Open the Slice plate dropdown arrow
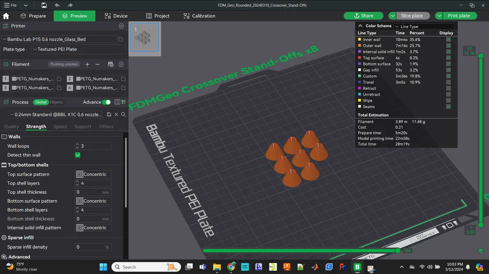The width and height of the screenshot is (489, 274). (392, 16)
